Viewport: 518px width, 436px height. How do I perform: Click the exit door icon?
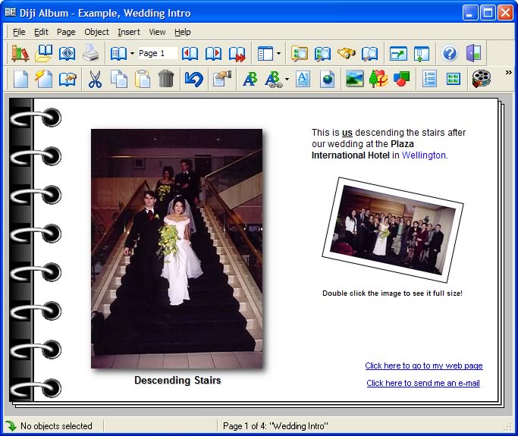pos(473,53)
